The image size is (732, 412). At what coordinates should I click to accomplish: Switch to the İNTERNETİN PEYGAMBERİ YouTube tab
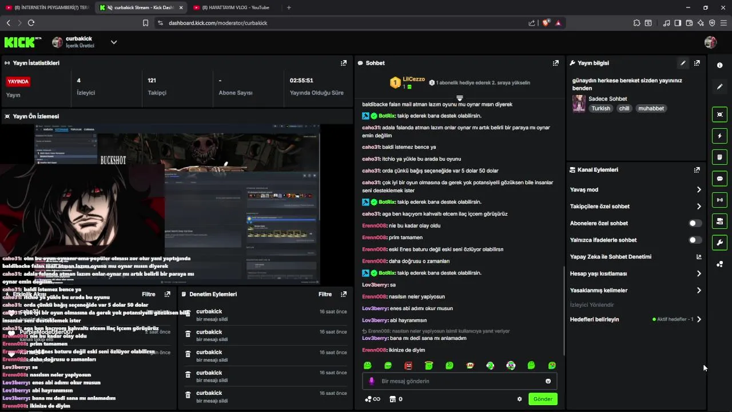click(47, 7)
